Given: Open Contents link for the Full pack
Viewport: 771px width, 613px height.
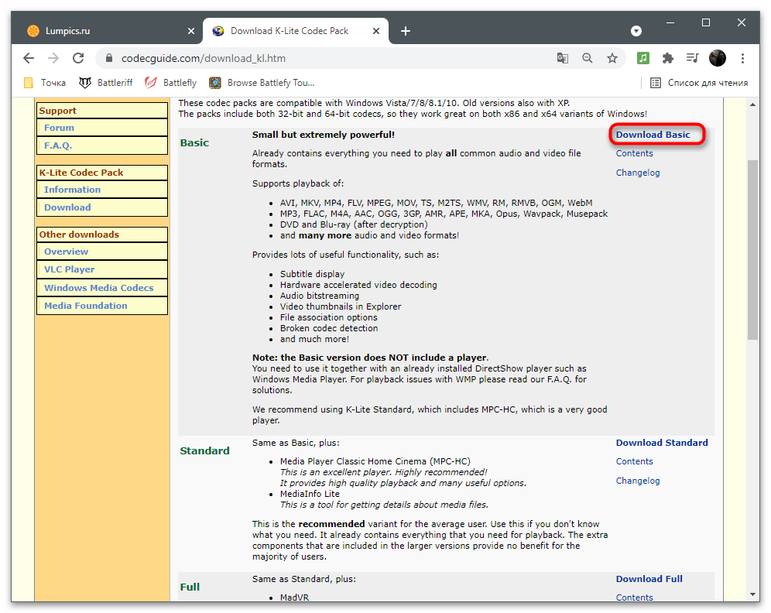Looking at the screenshot, I should tap(634, 598).
